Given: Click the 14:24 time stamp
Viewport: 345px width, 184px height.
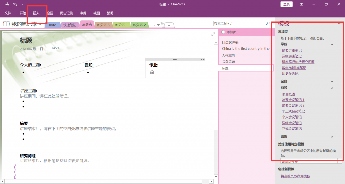Looking at the screenshot, I should point(55,48).
